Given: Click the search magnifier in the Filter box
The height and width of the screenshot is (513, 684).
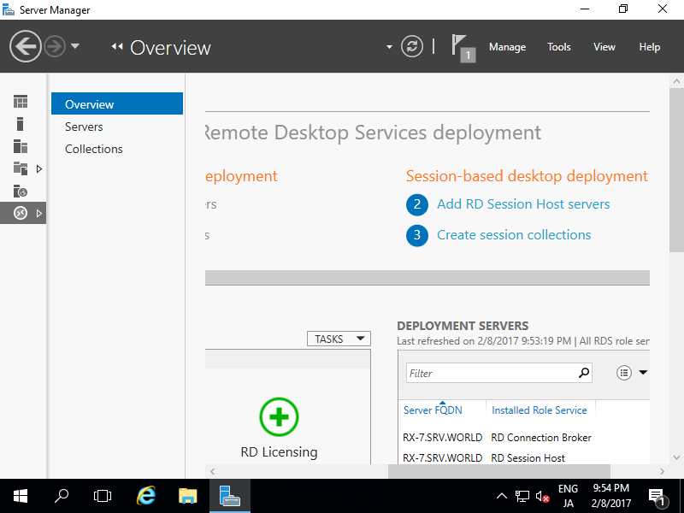Looking at the screenshot, I should (584, 373).
